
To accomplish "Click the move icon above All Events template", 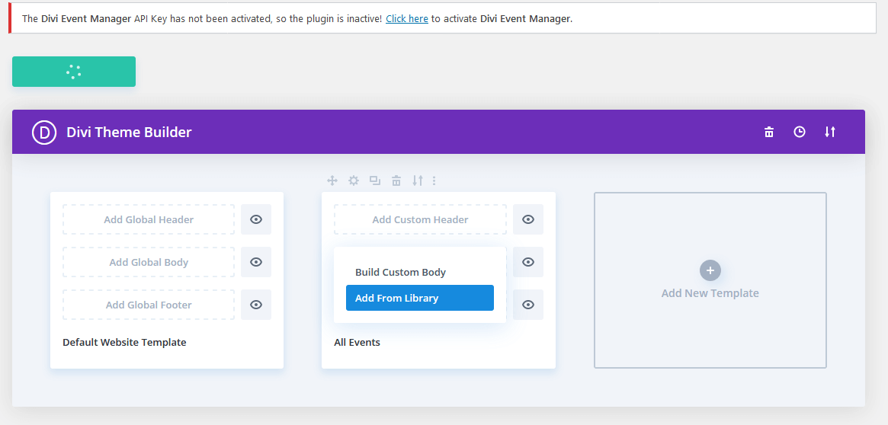I will (332, 181).
